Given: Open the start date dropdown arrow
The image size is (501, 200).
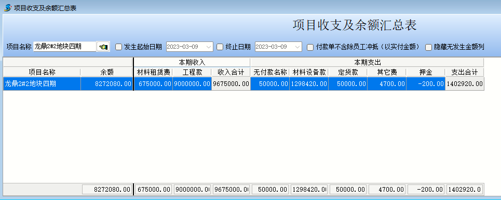Looking at the screenshot, I should [209, 47].
